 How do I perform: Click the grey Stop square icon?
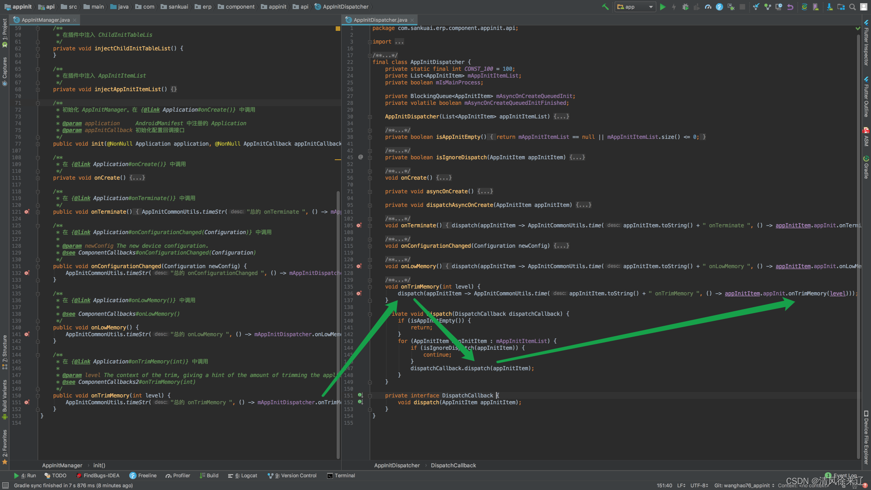742,7
